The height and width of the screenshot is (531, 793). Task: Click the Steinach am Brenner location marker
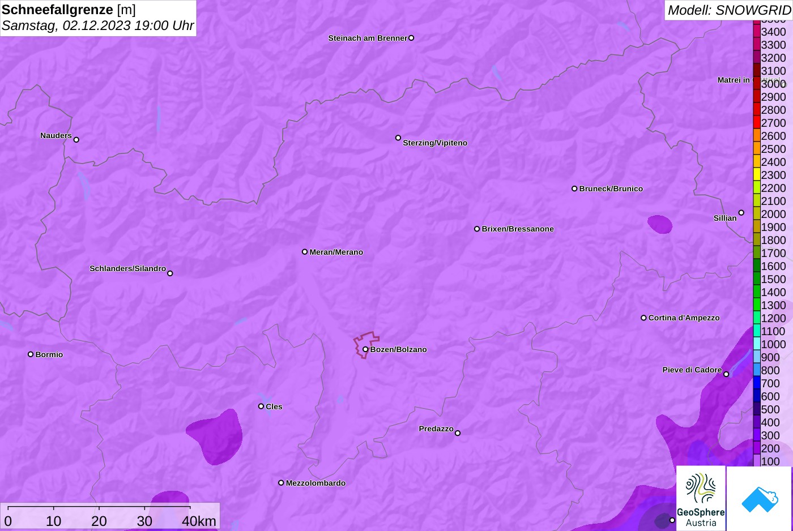point(411,38)
